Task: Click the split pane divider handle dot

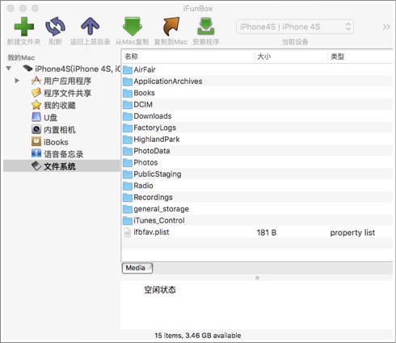Action: click(257, 278)
